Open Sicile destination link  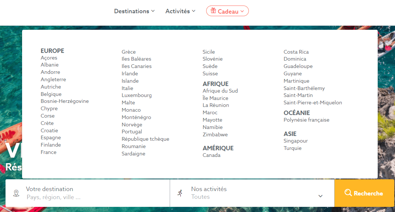[x=209, y=52]
